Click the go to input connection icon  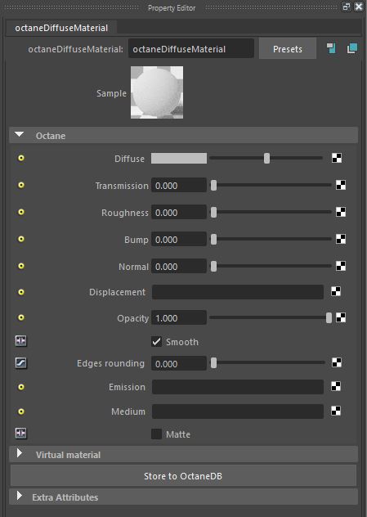331,48
